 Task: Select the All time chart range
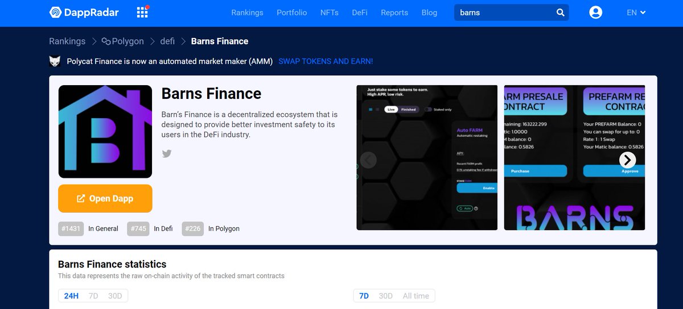point(416,296)
